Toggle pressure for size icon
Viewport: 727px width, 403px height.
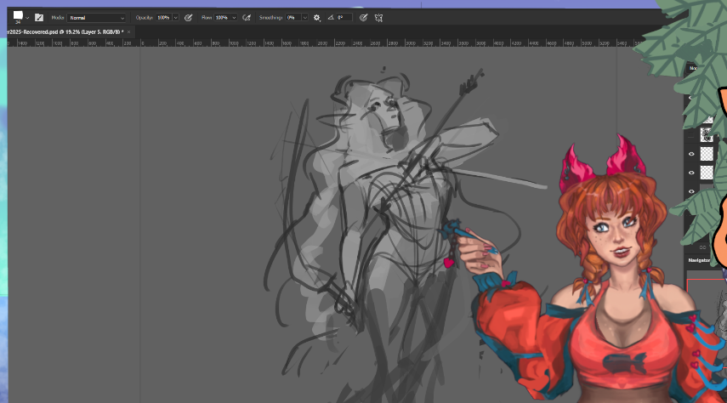[x=364, y=18]
